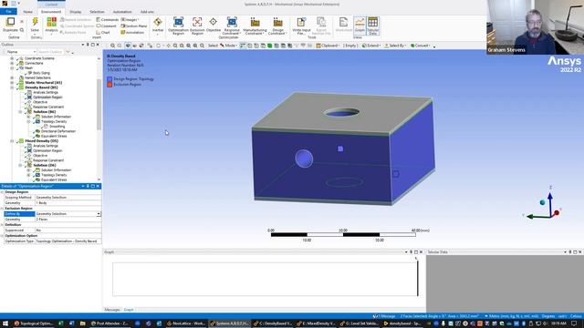Open the Clipboard dropdown

coord(328,46)
